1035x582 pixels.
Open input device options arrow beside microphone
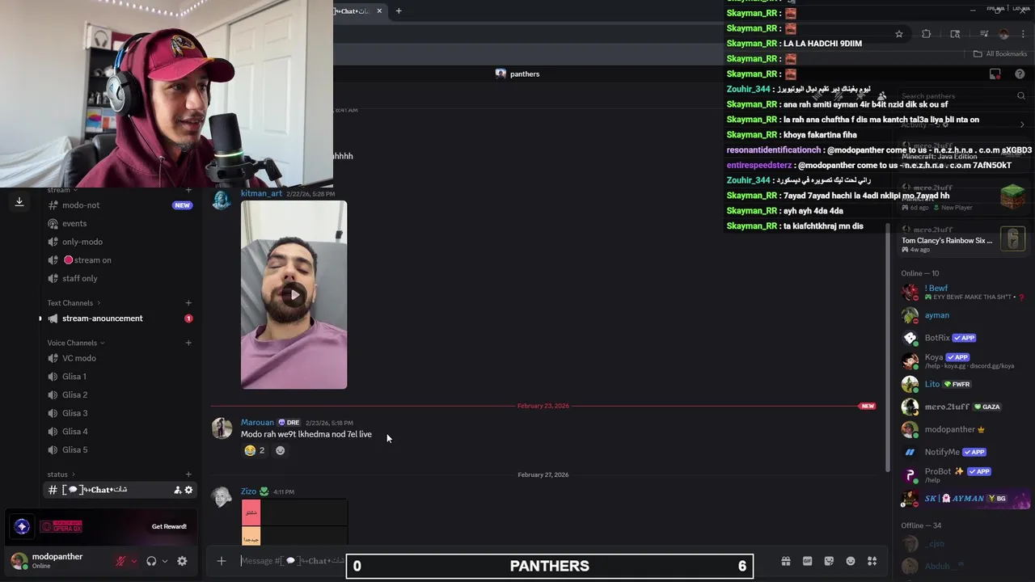point(134,561)
